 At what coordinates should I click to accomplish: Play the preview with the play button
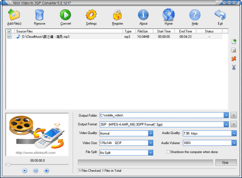pyautogui.click(x=25, y=171)
